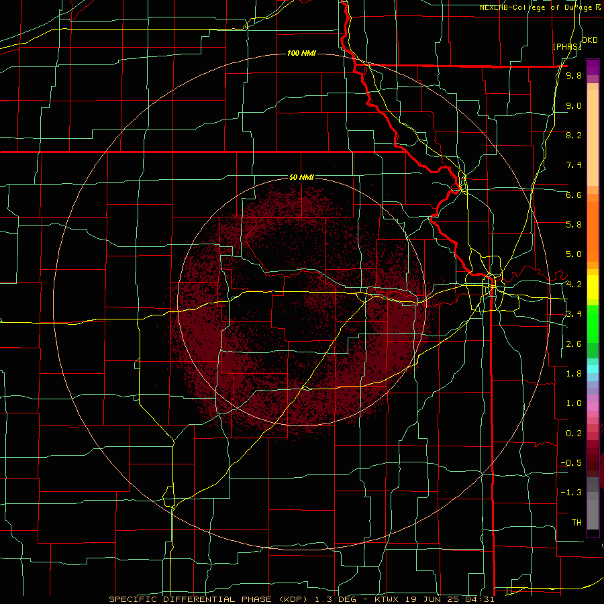Click the 1.0 value on the color scale
Screen dimensions: 604x604
point(574,403)
